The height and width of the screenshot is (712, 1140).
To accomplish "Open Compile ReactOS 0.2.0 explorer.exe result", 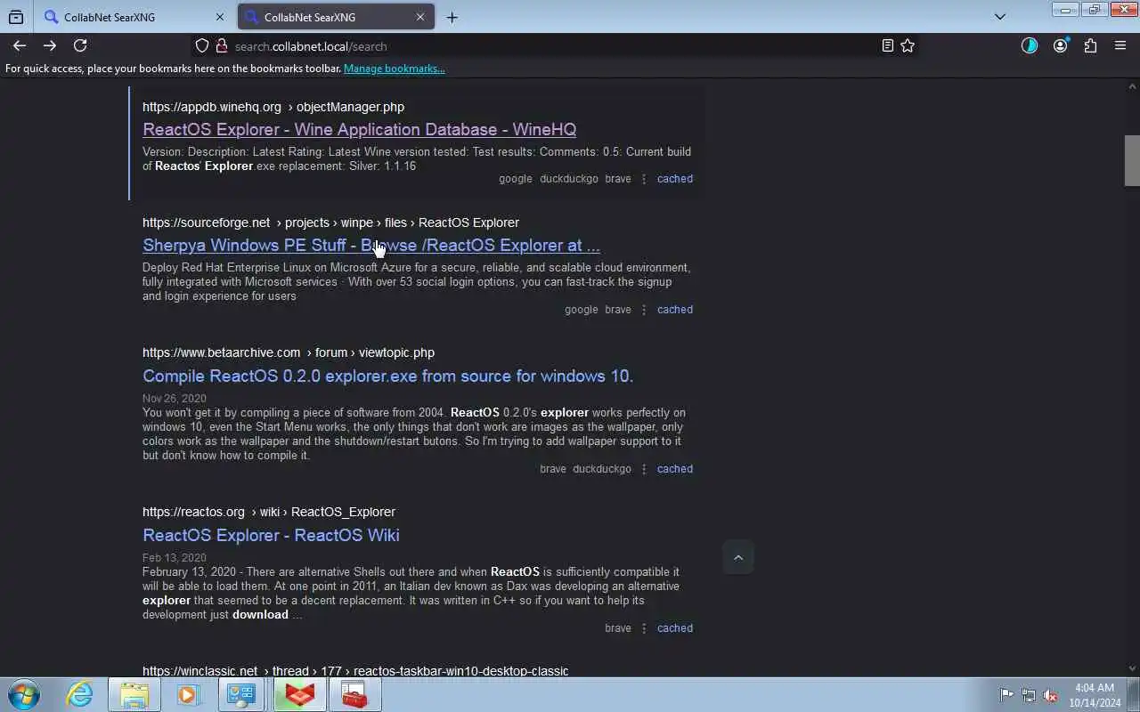I will (387, 376).
